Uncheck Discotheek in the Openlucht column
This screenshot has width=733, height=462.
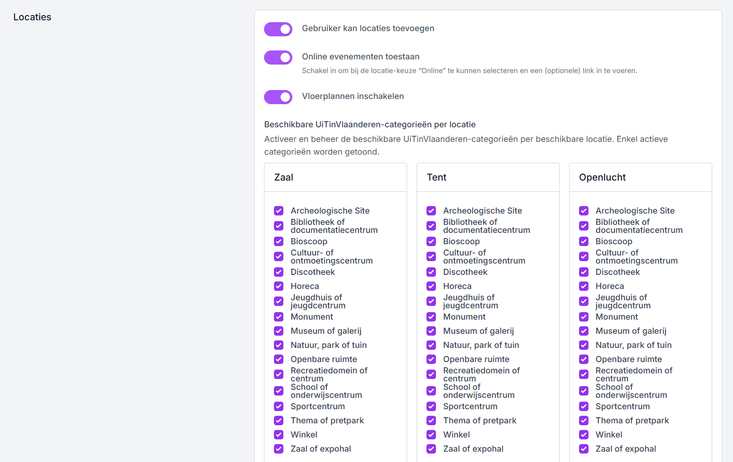click(584, 272)
